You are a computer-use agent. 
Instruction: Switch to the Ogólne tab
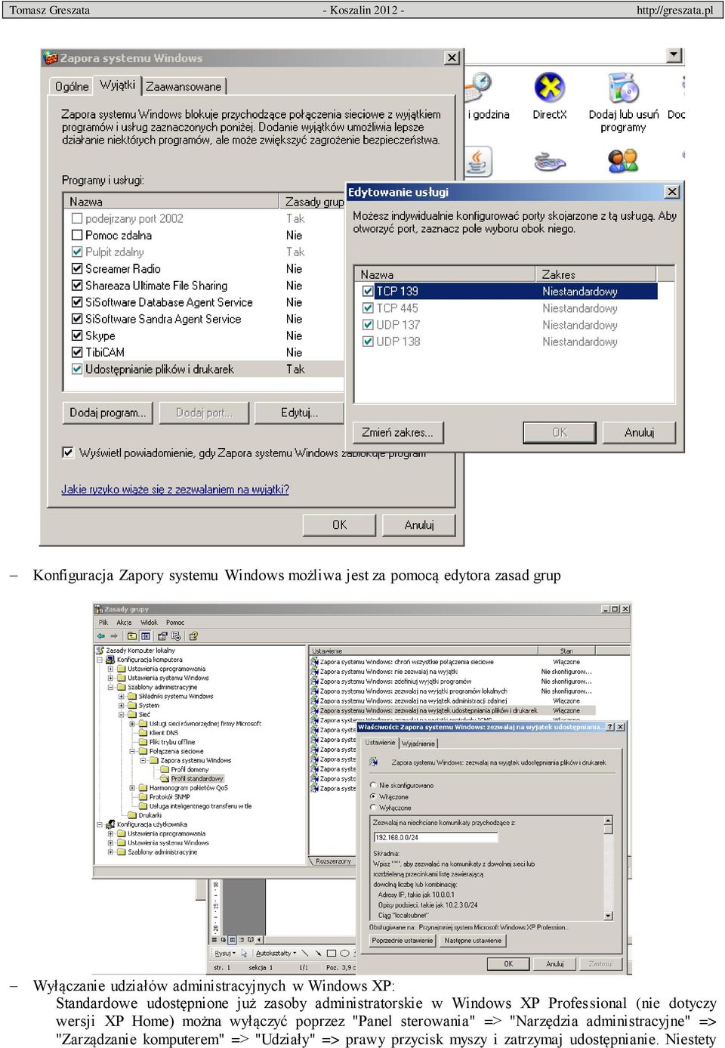72,86
